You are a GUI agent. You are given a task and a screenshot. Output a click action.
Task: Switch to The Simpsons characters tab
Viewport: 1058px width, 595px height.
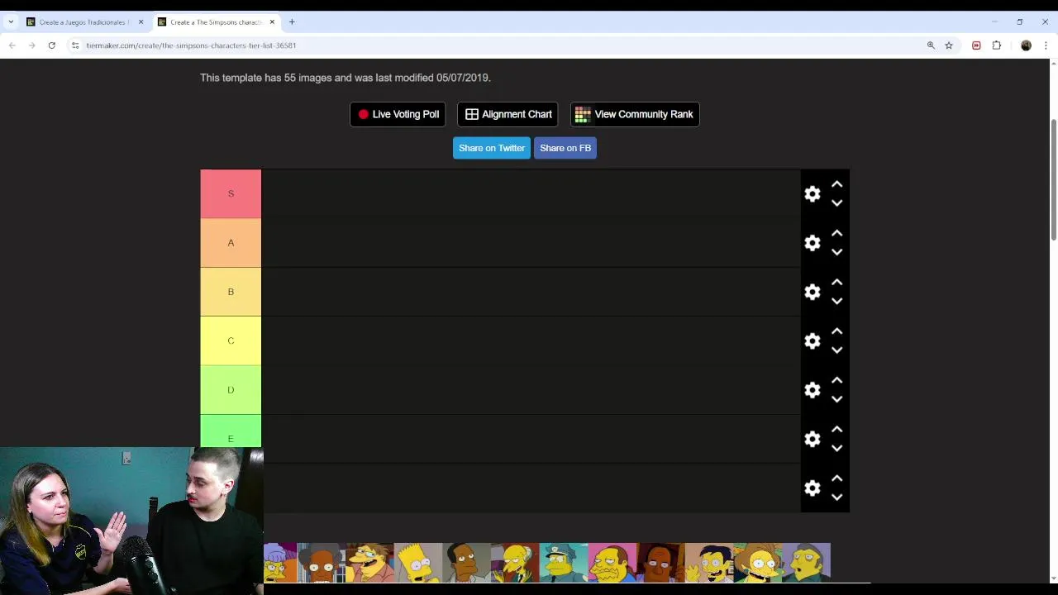coord(215,22)
